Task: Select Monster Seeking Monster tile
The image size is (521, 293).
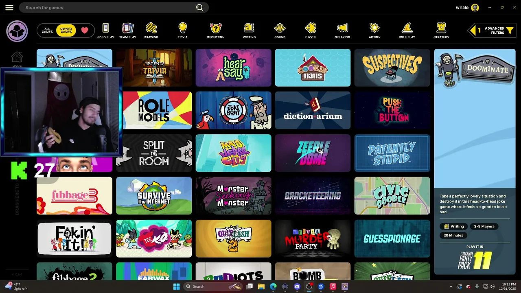Action: [233, 196]
